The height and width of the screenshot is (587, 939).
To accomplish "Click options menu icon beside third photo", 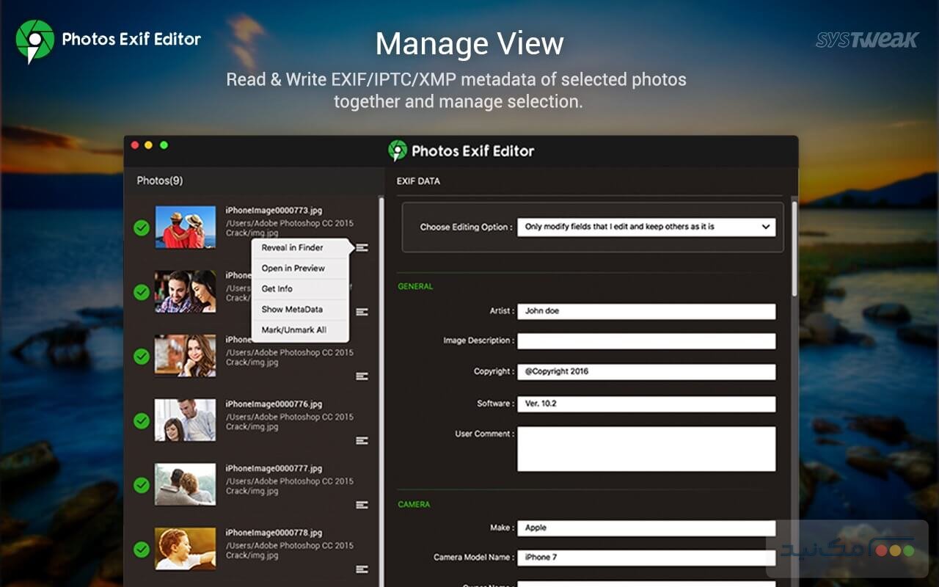I will (x=362, y=376).
